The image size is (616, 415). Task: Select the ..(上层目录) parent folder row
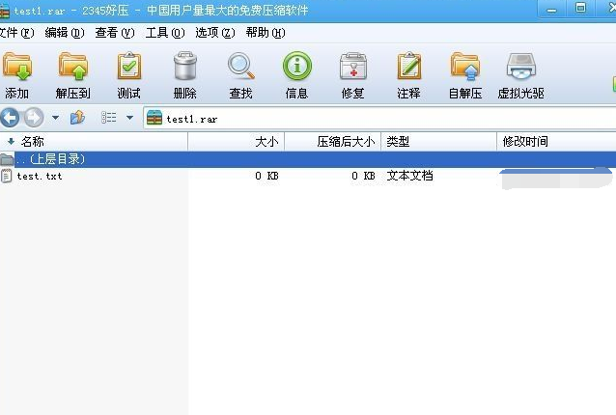click(308, 159)
